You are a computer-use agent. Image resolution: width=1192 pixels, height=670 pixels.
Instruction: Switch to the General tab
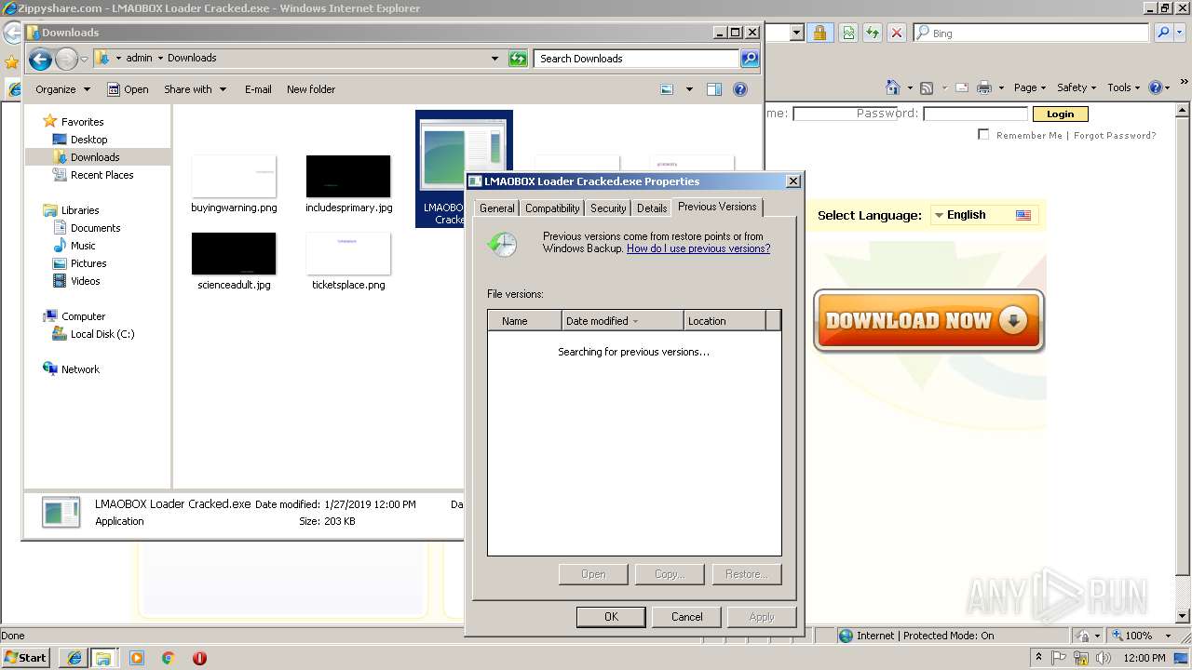click(x=496, y=208)
